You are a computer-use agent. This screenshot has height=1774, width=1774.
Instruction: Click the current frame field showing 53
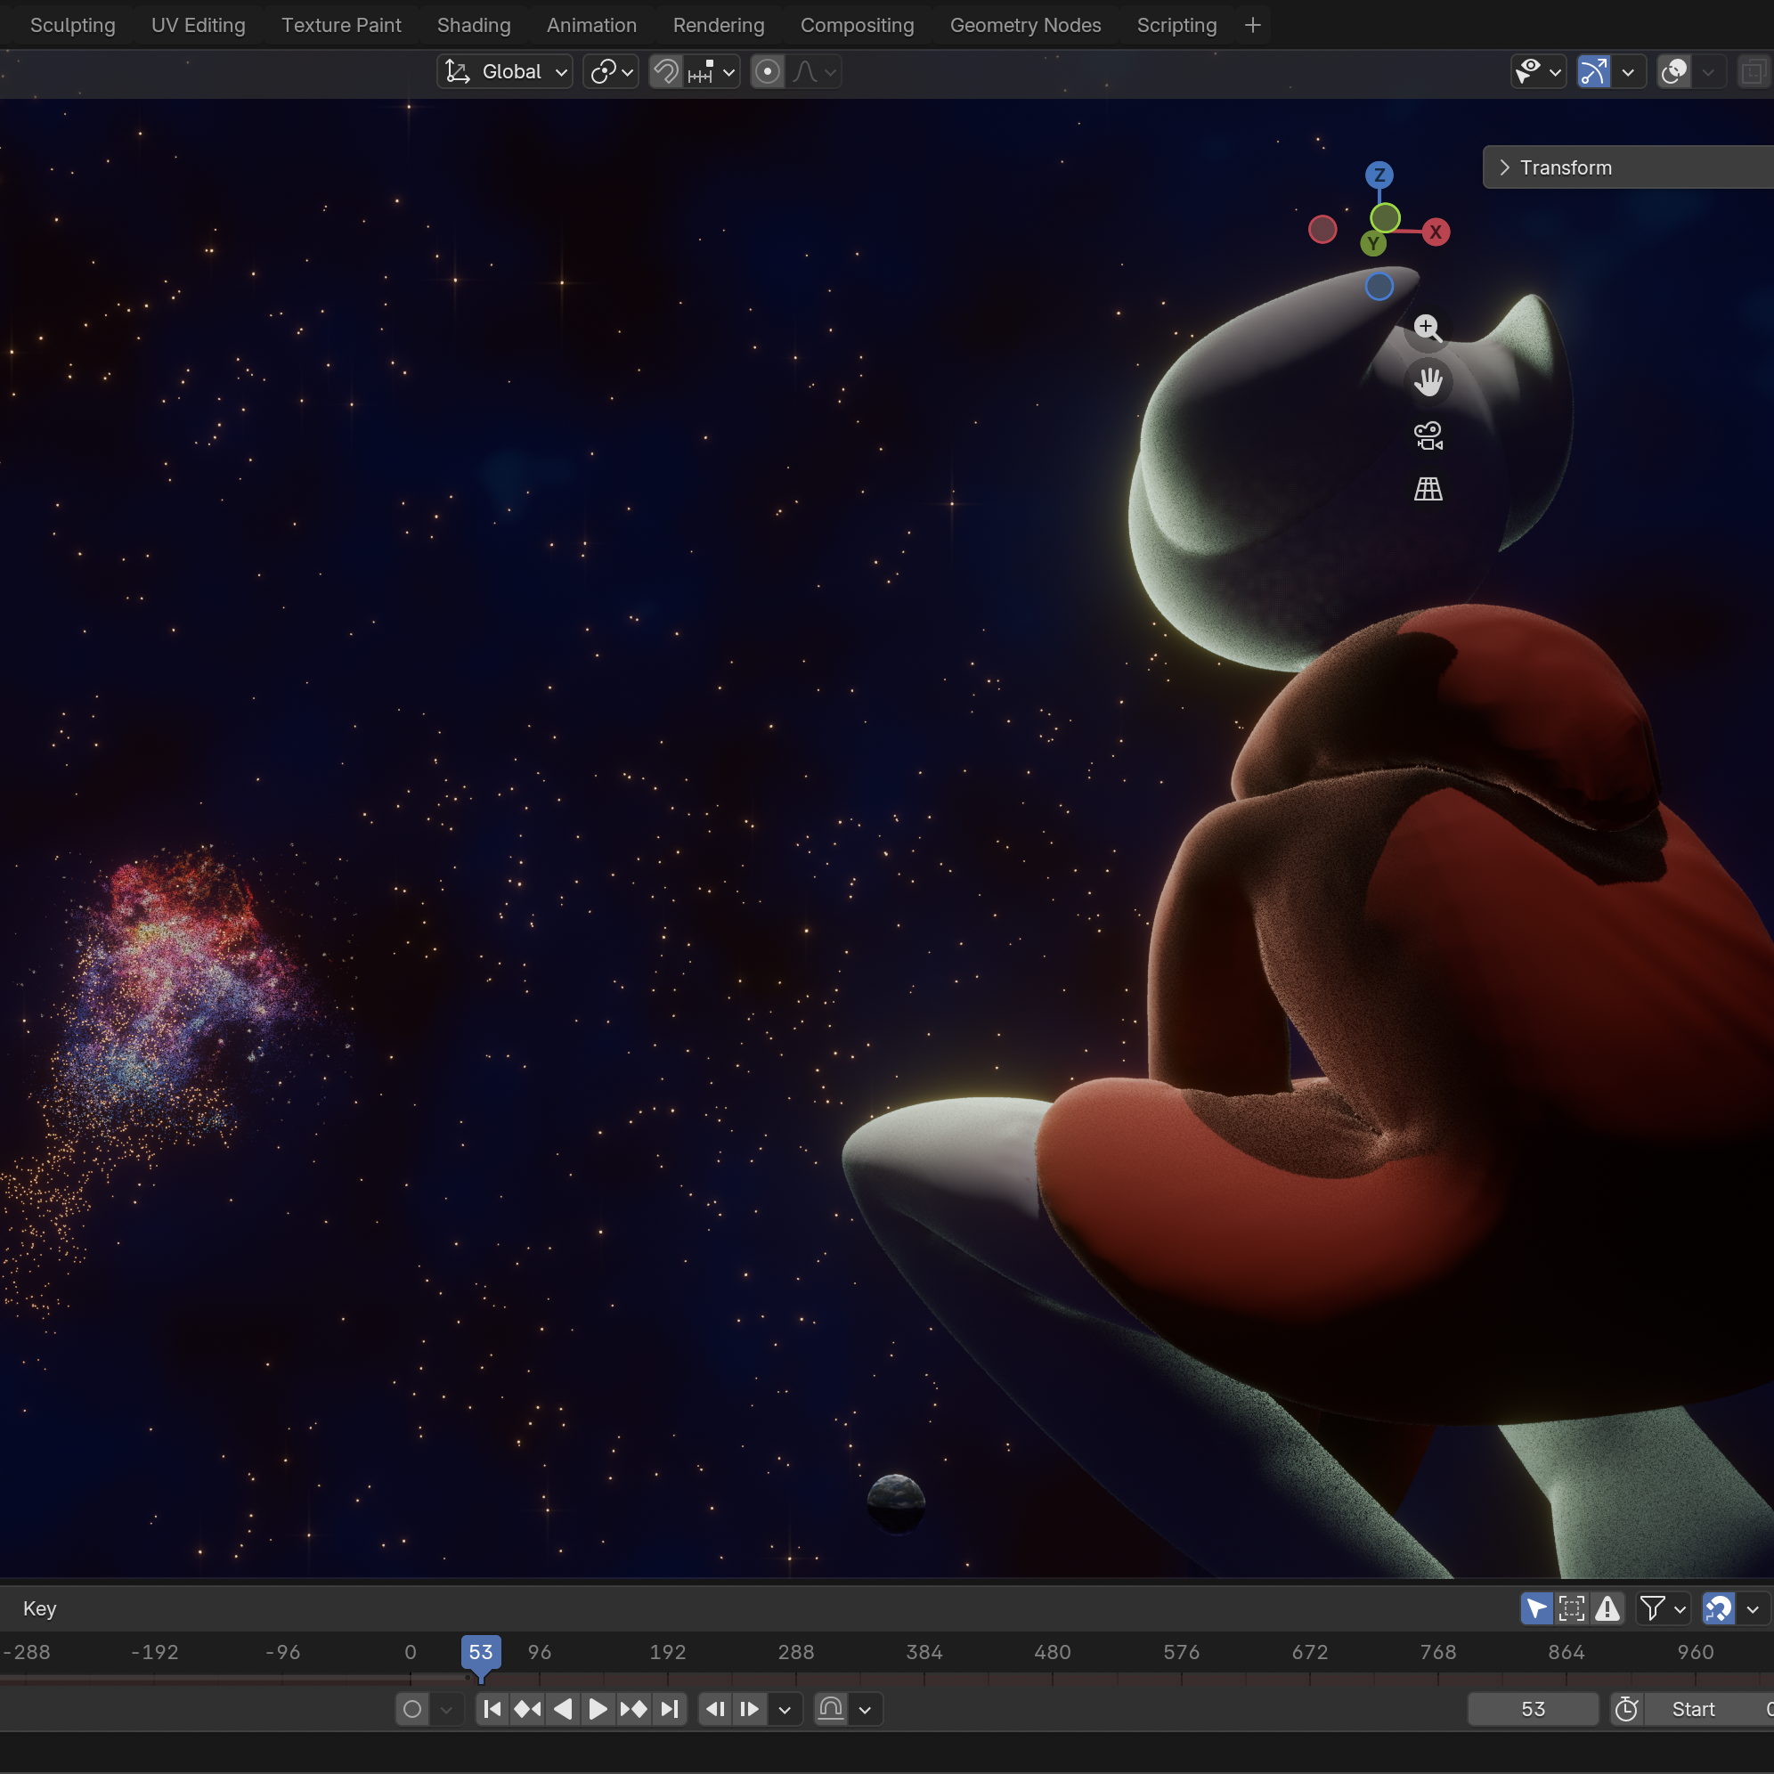tap(1533, 1709)
